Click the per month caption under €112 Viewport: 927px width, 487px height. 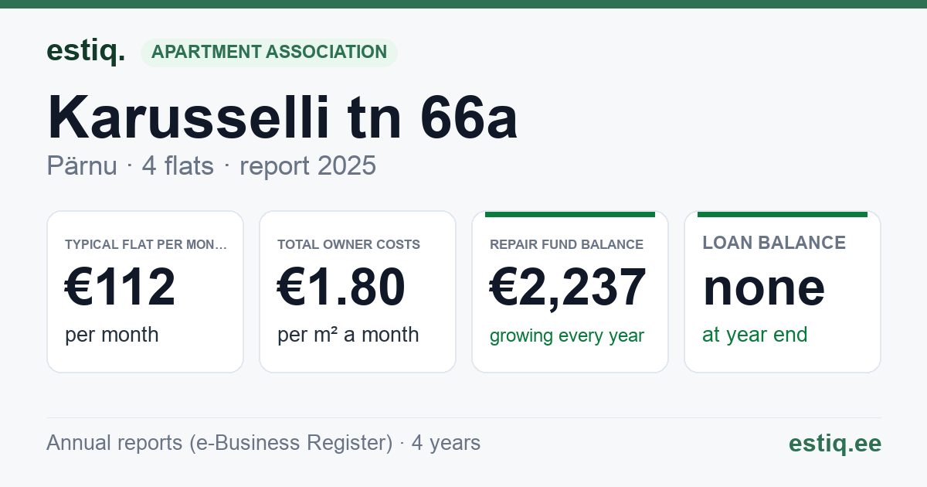coord(112,335)
